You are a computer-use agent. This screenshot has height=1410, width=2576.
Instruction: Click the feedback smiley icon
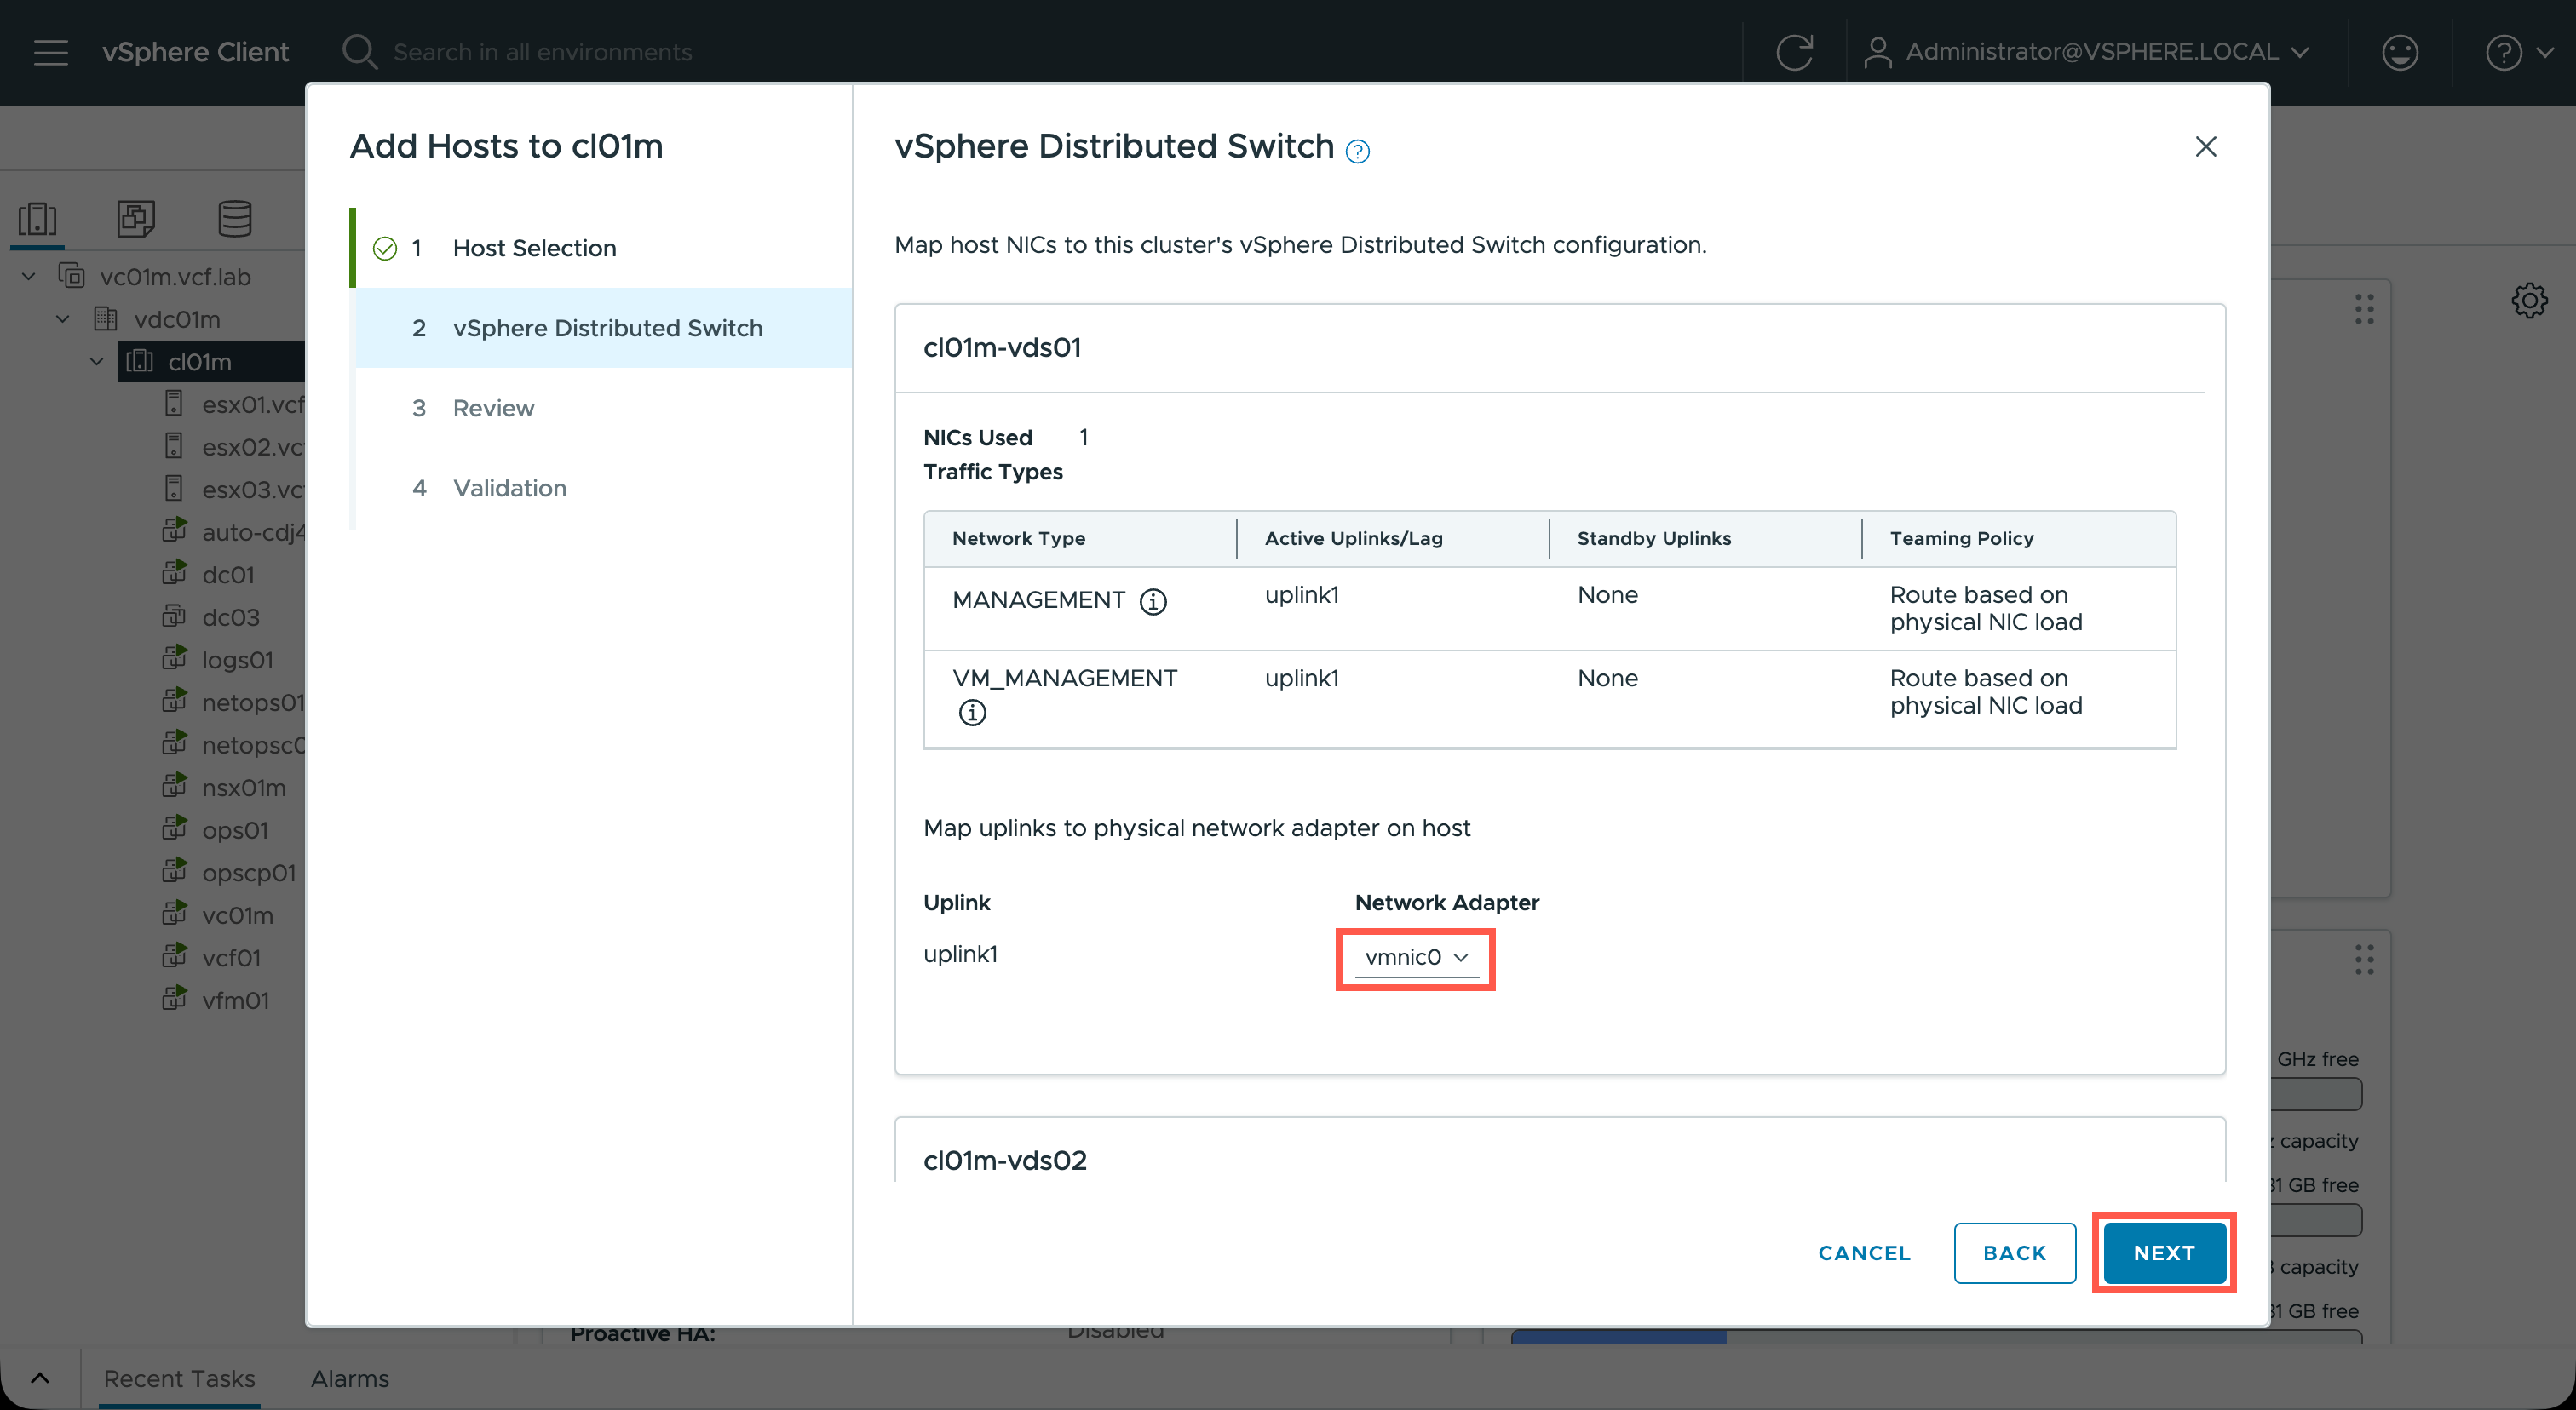pyautogui.click(x=2399, y=52)
